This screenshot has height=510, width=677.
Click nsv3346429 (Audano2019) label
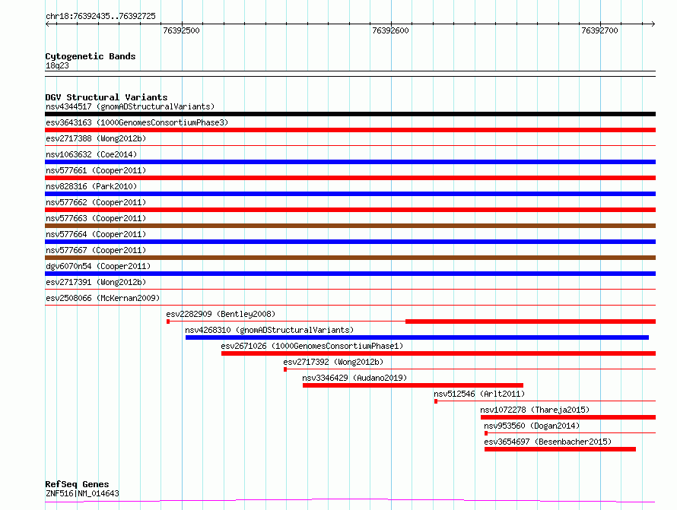[x=354, y=378]
